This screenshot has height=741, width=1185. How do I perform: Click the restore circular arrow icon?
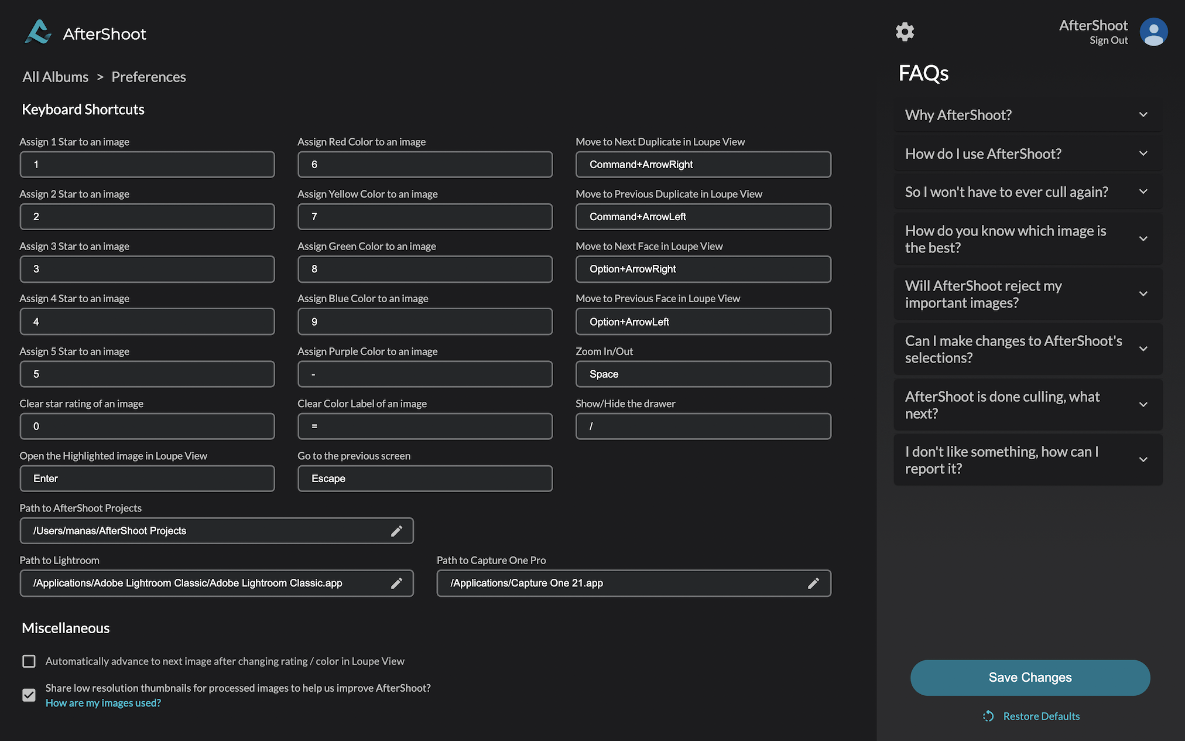(988, 716)
